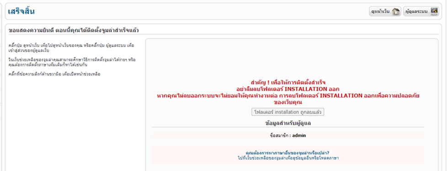447x171 pixels.
Task: Click the monitor icon on ผู้ดูแลระบบ button
Action: (x=434, y=11)
